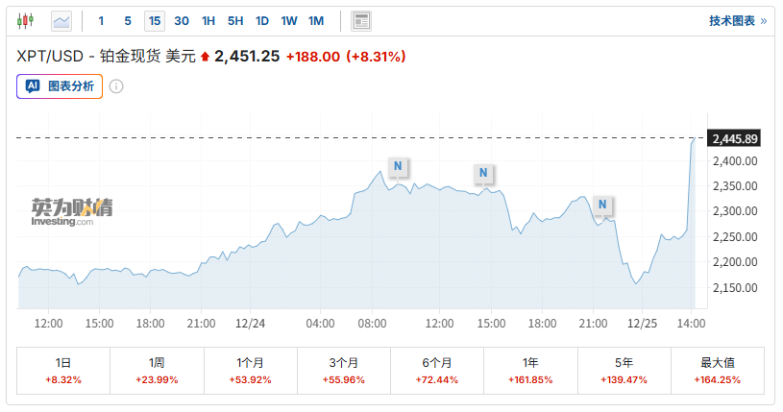Select the 1H interval
The image size is (783, 412).
pyautogui.click(x=208, y=20)
